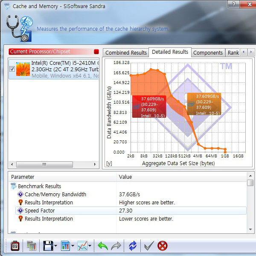Open the options mixer icon in bottom toolbar
This screenshot has width=256, height=256.
click(15, 246)
